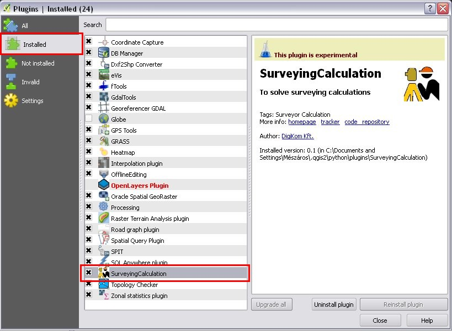Click the Coordinate Capture icon

[x=102, y=41]
